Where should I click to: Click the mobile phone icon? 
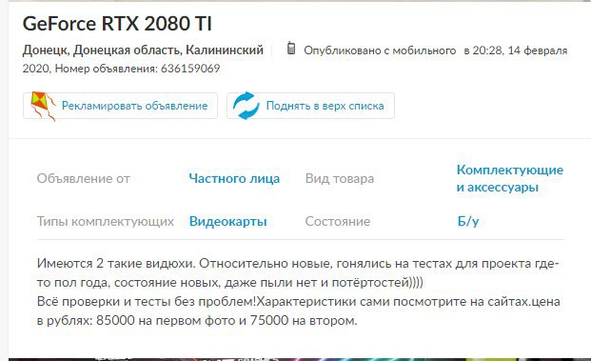pos(291,48)
